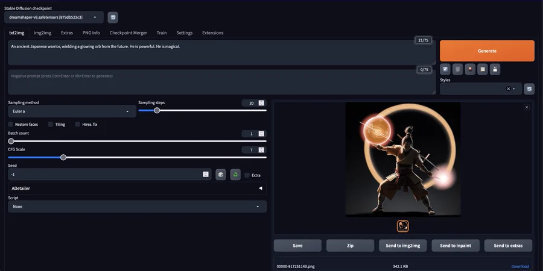This screenshot has width=543, height=271.
Task: Click the Send to inpaint button
Action: (456, 245)
